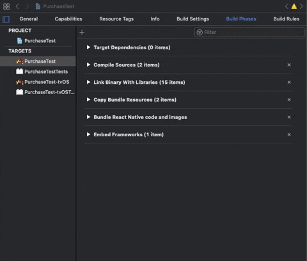Add a new build phase with plus
Screen dimensions: 307x261
coord(82,33)
